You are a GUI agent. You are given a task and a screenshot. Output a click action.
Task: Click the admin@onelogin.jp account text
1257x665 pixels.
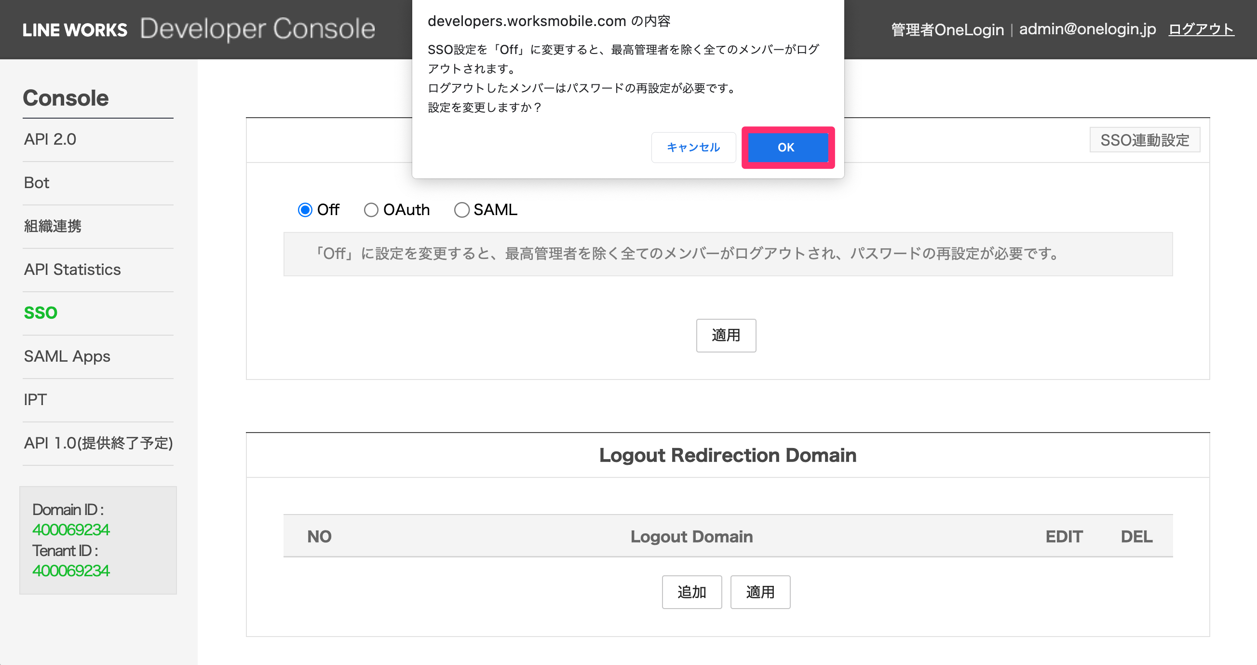tap(1088, 29)
